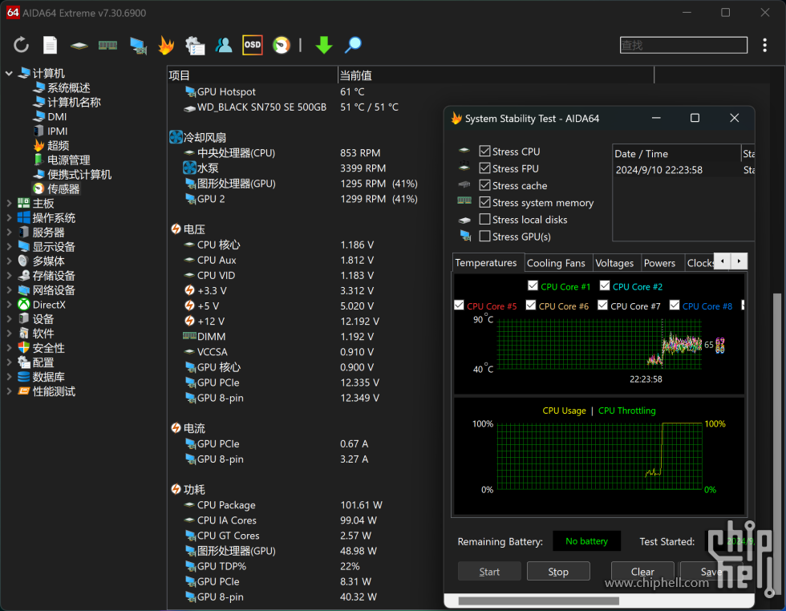This screenshot has height=611, width=786.
Task: Enable Stress GPU(s) checkbox
Action: [484, 236]
